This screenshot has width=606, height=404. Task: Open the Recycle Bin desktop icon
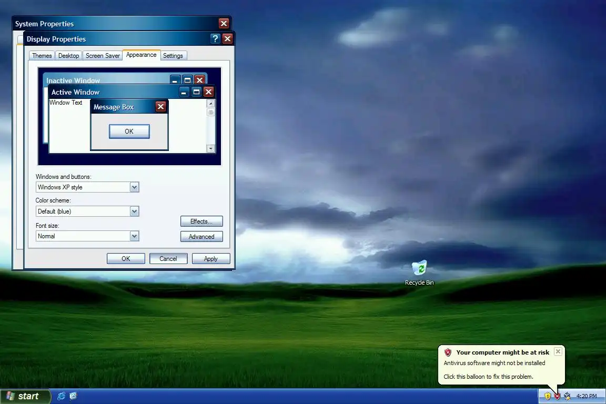(x=419, y=273)
